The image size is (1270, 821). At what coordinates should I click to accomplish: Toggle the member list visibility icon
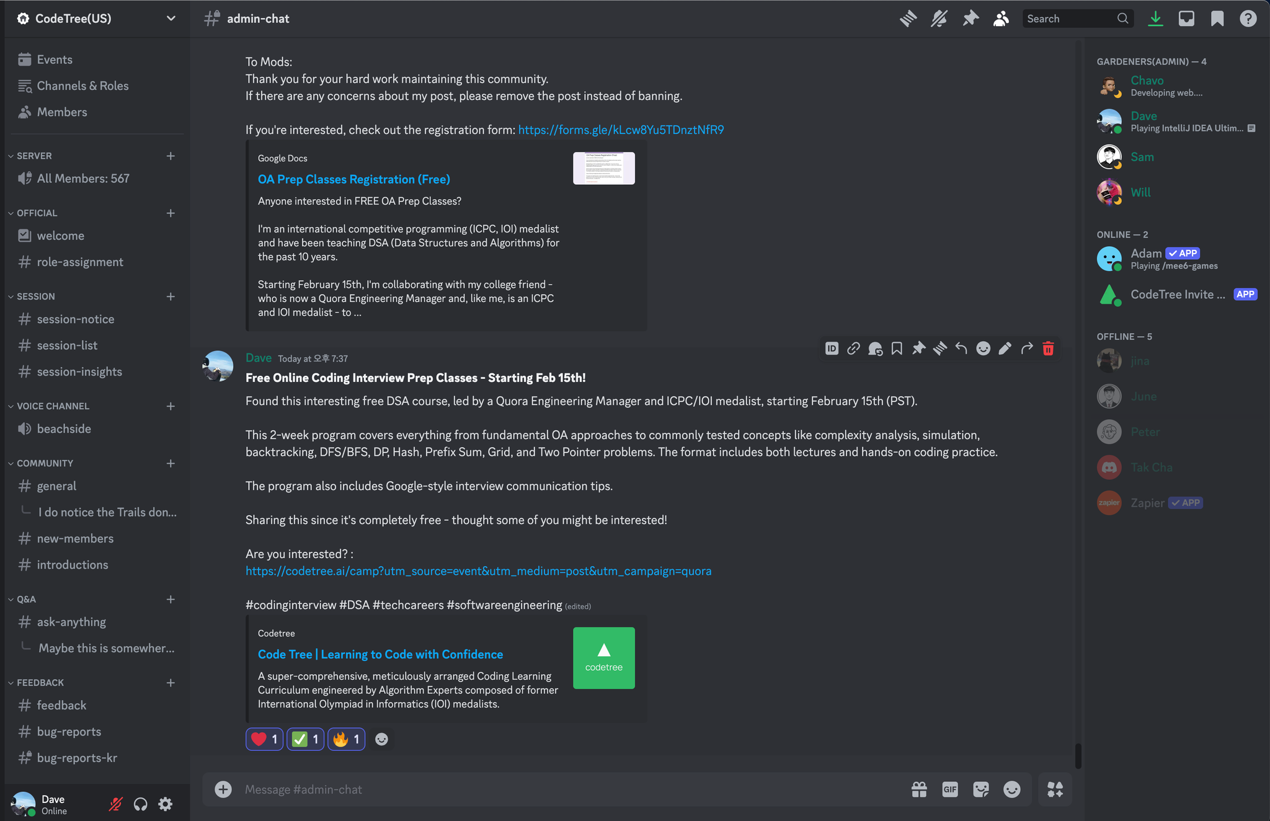pyautogui.click(x=1001, y=19)
